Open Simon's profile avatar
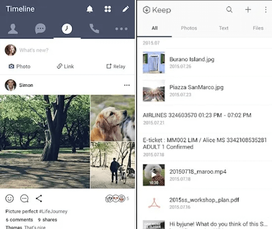Image resolution: width=272 pixels, height=229 pixels. pyautogui.click(x=10, y=85)
